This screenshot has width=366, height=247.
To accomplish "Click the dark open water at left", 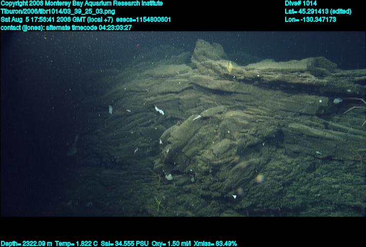I will pyautogui.click(x=36, y=127).
